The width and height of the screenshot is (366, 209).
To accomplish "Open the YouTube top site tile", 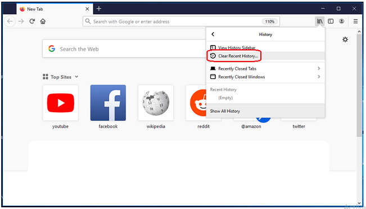I will coord(61,103).
